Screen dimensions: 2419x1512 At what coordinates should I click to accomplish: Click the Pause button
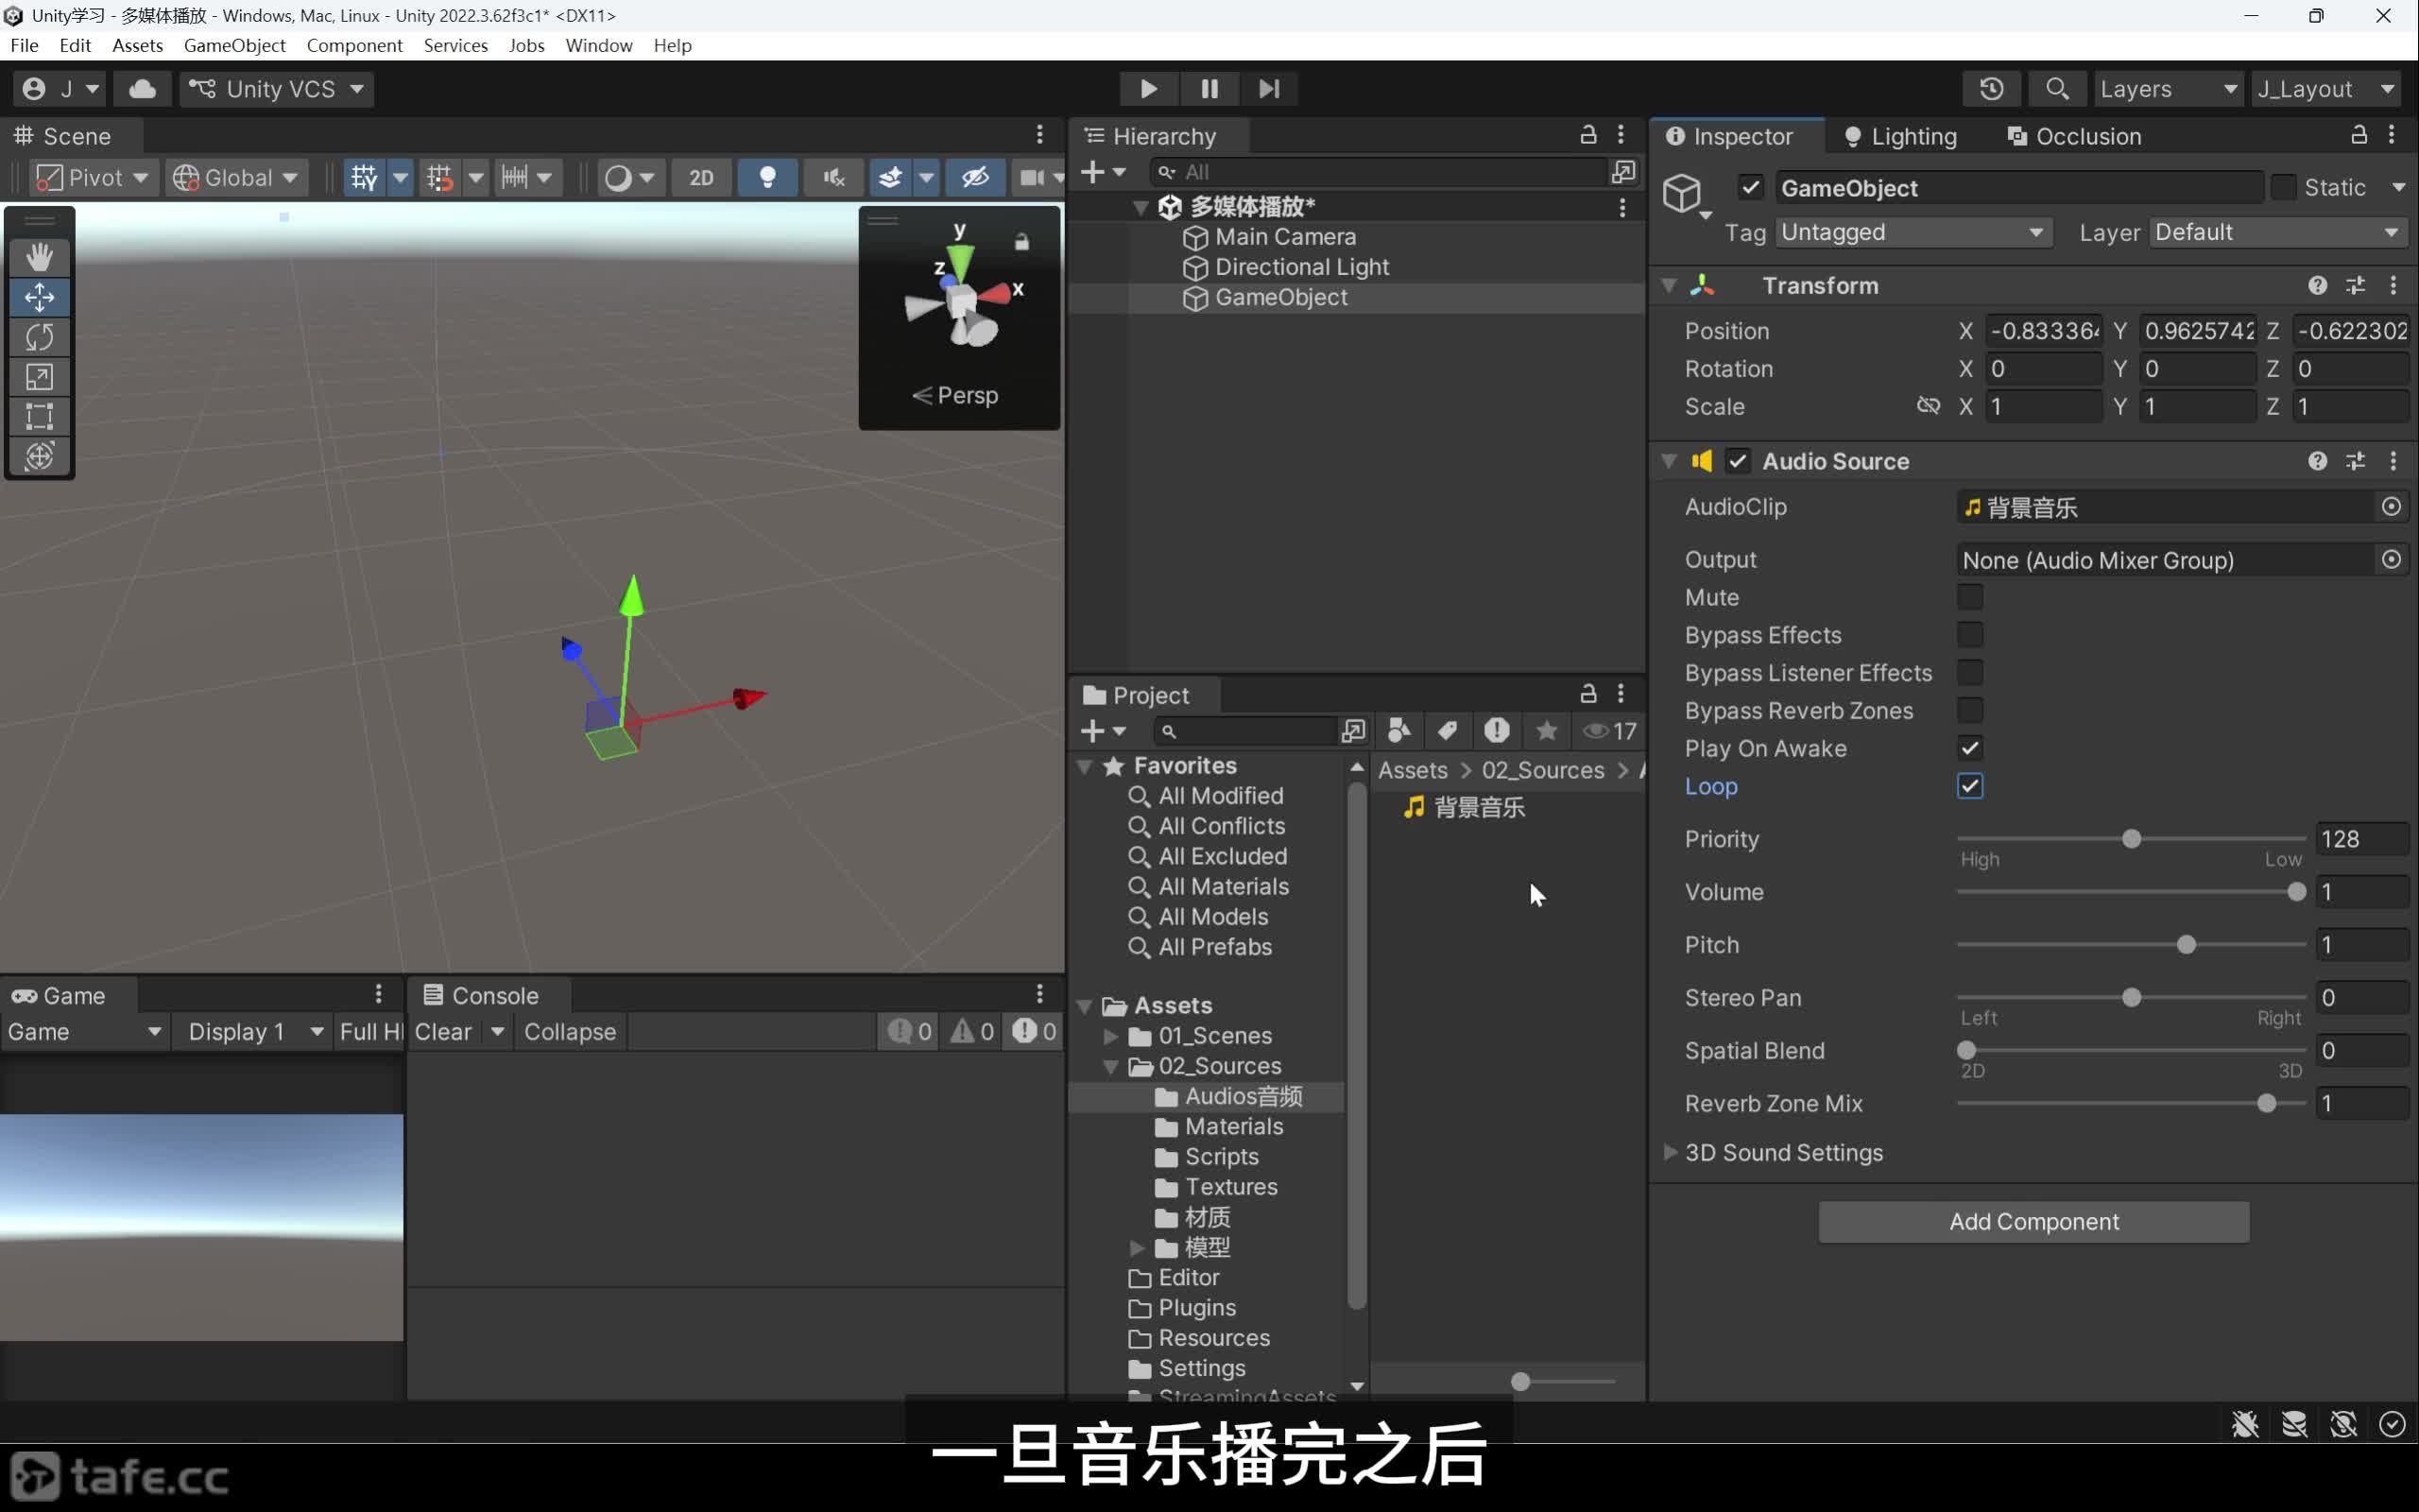1209,89
